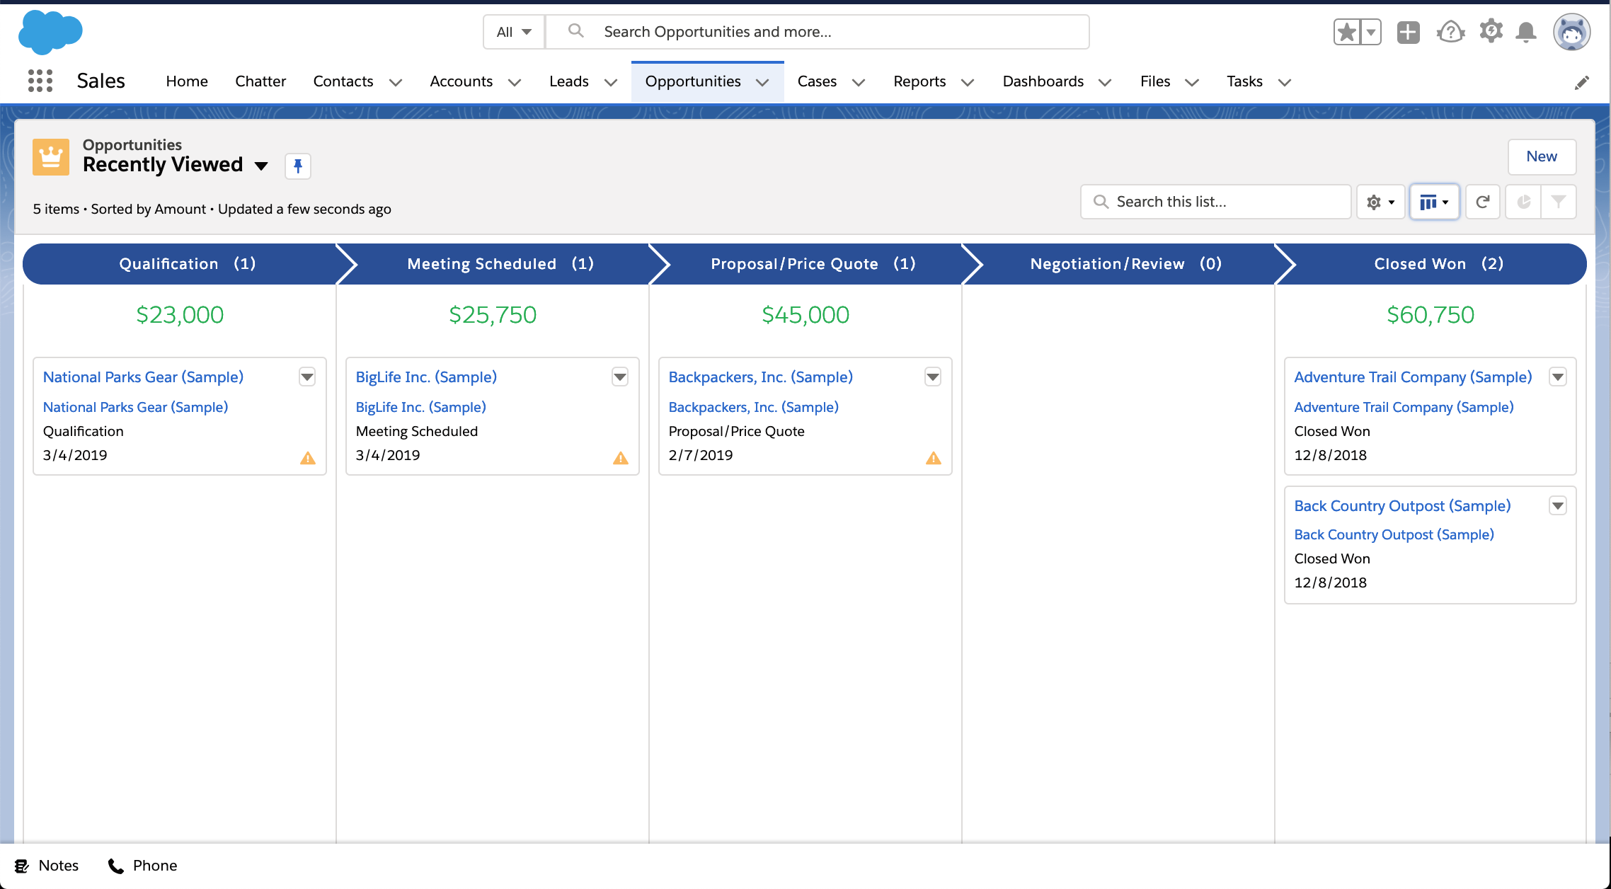This screenshot has width=1611, height=889.
Task: Open the Favorites list dropdown arrow
Action: 1371,32
